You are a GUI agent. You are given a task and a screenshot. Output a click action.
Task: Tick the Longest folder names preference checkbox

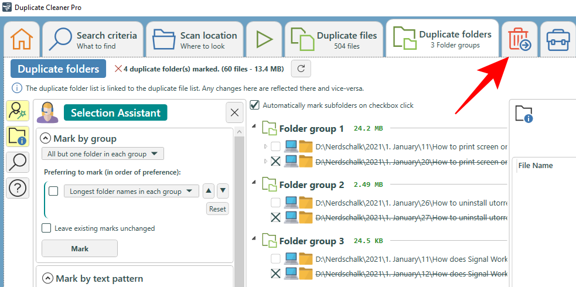(53, 191)
